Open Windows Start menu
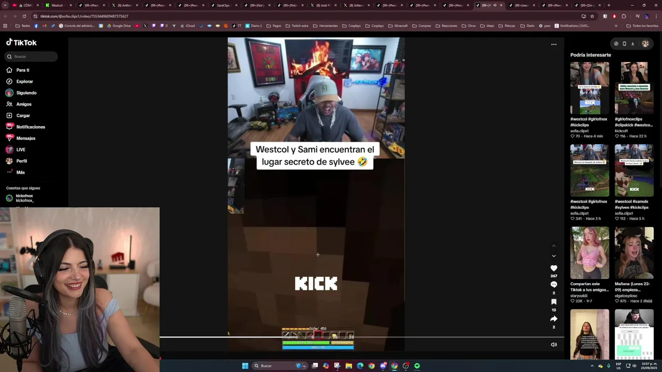 click(x=245, y=366)
